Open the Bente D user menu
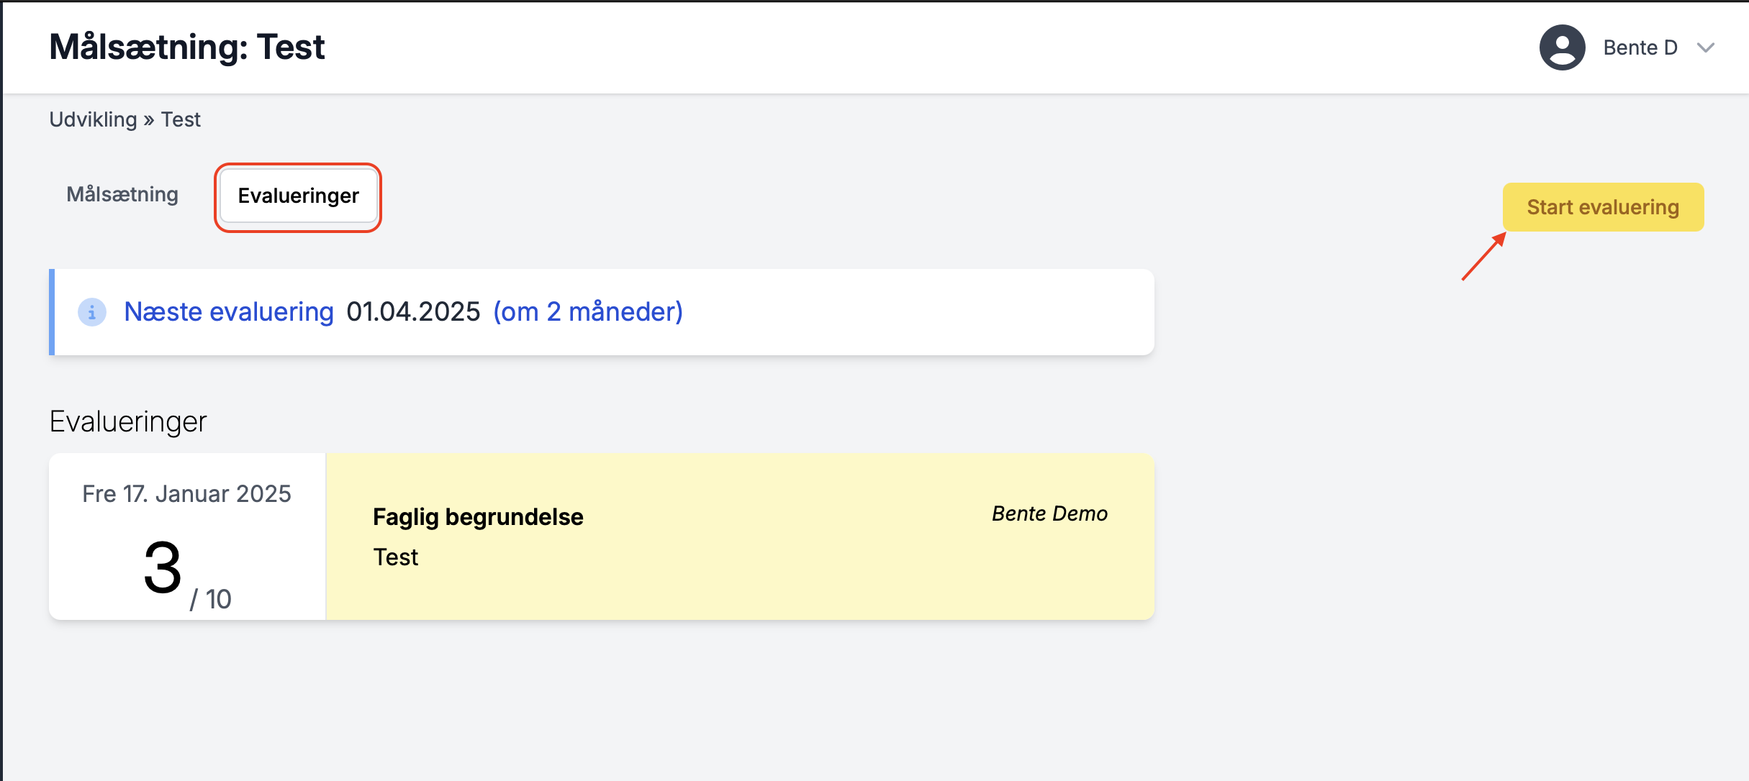 tap(1627, 47)
